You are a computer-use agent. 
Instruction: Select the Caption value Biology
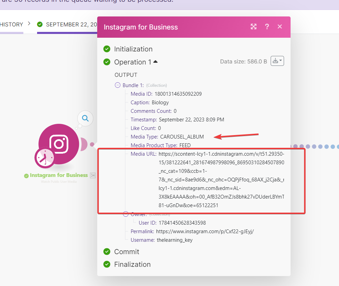click(x=160, y=103)
